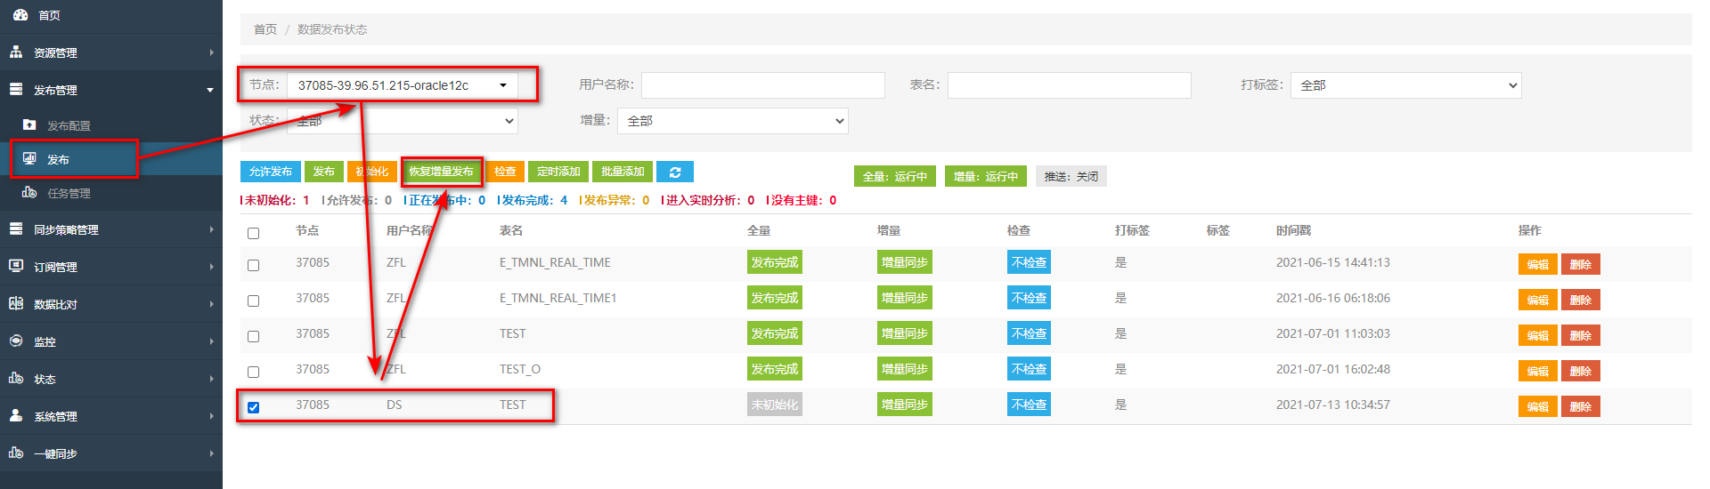
Task: Click the 首页 dashboard icon in sidebar
Action: tap(20, 15)
